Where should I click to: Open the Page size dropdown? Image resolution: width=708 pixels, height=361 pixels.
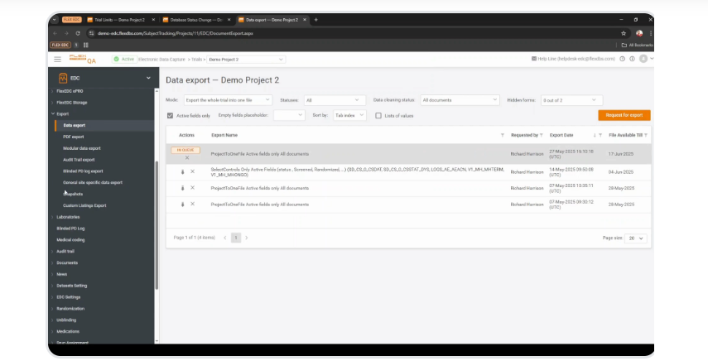[x=636, y=238]
